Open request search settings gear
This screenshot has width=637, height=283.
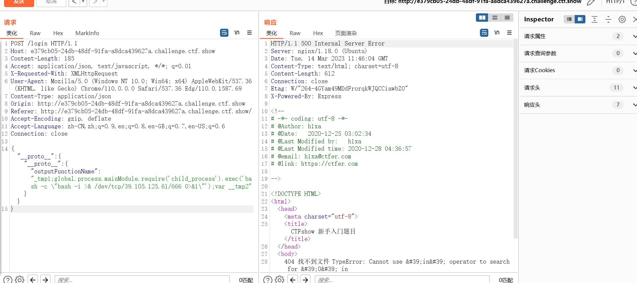pos(20,280)
